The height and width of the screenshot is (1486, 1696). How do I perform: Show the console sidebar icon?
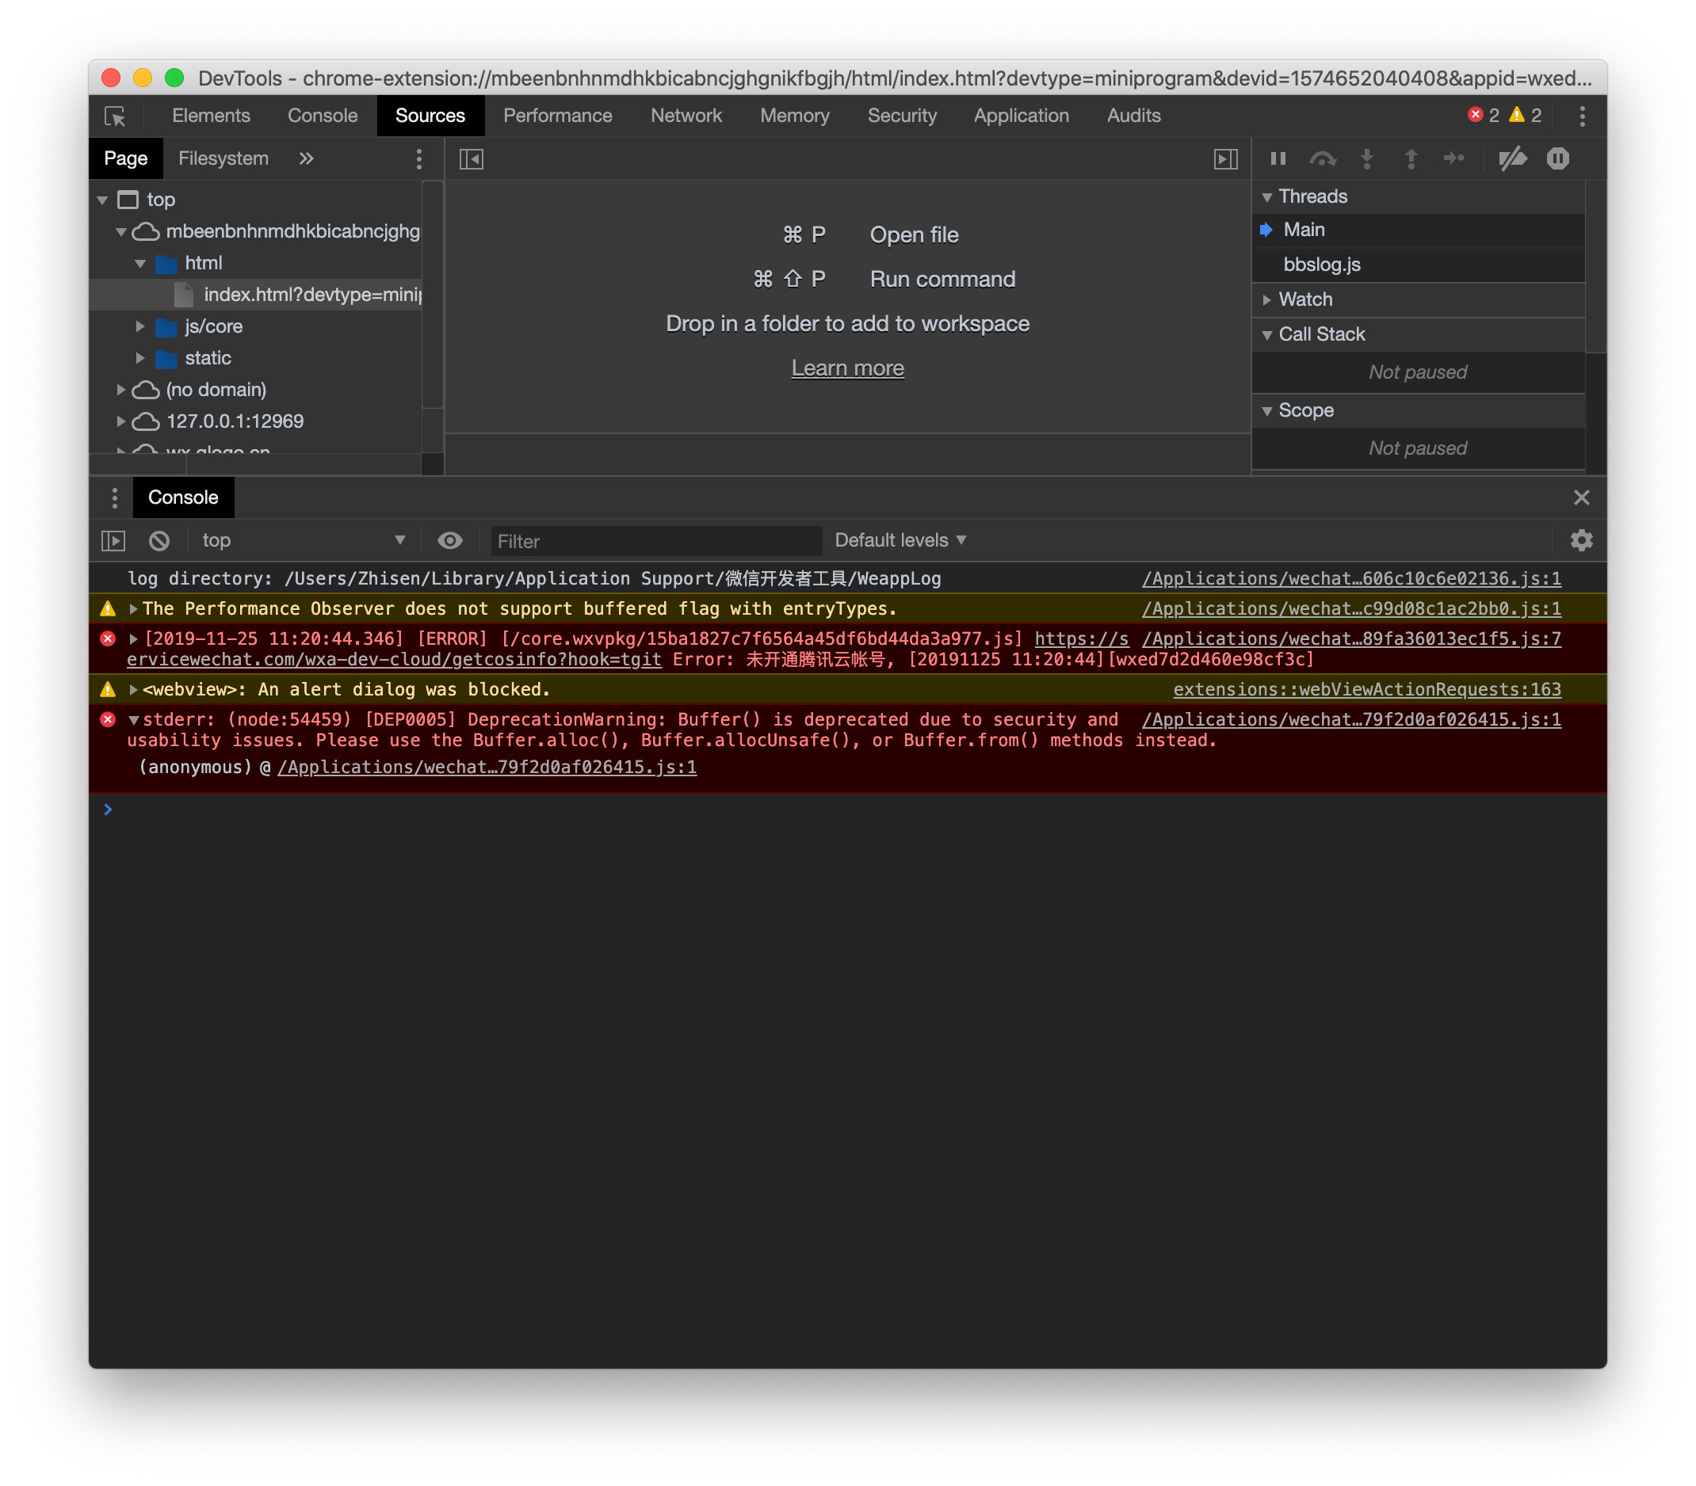click(113, 541)
